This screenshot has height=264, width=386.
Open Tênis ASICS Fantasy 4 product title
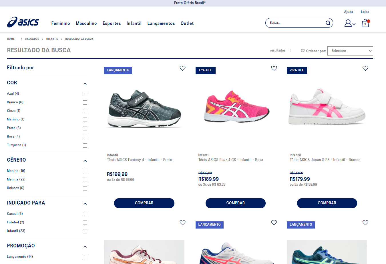(140, 160)
